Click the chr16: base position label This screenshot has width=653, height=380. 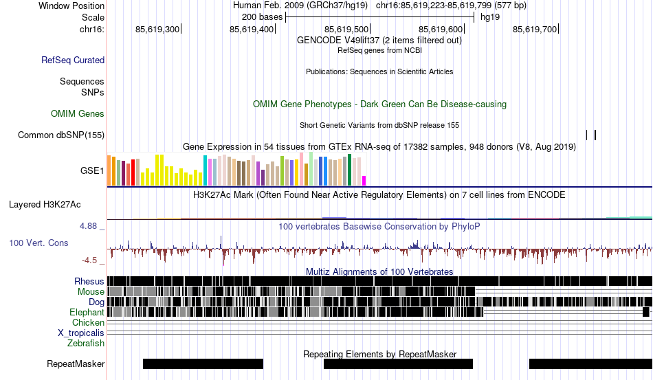tap(92, 29)
